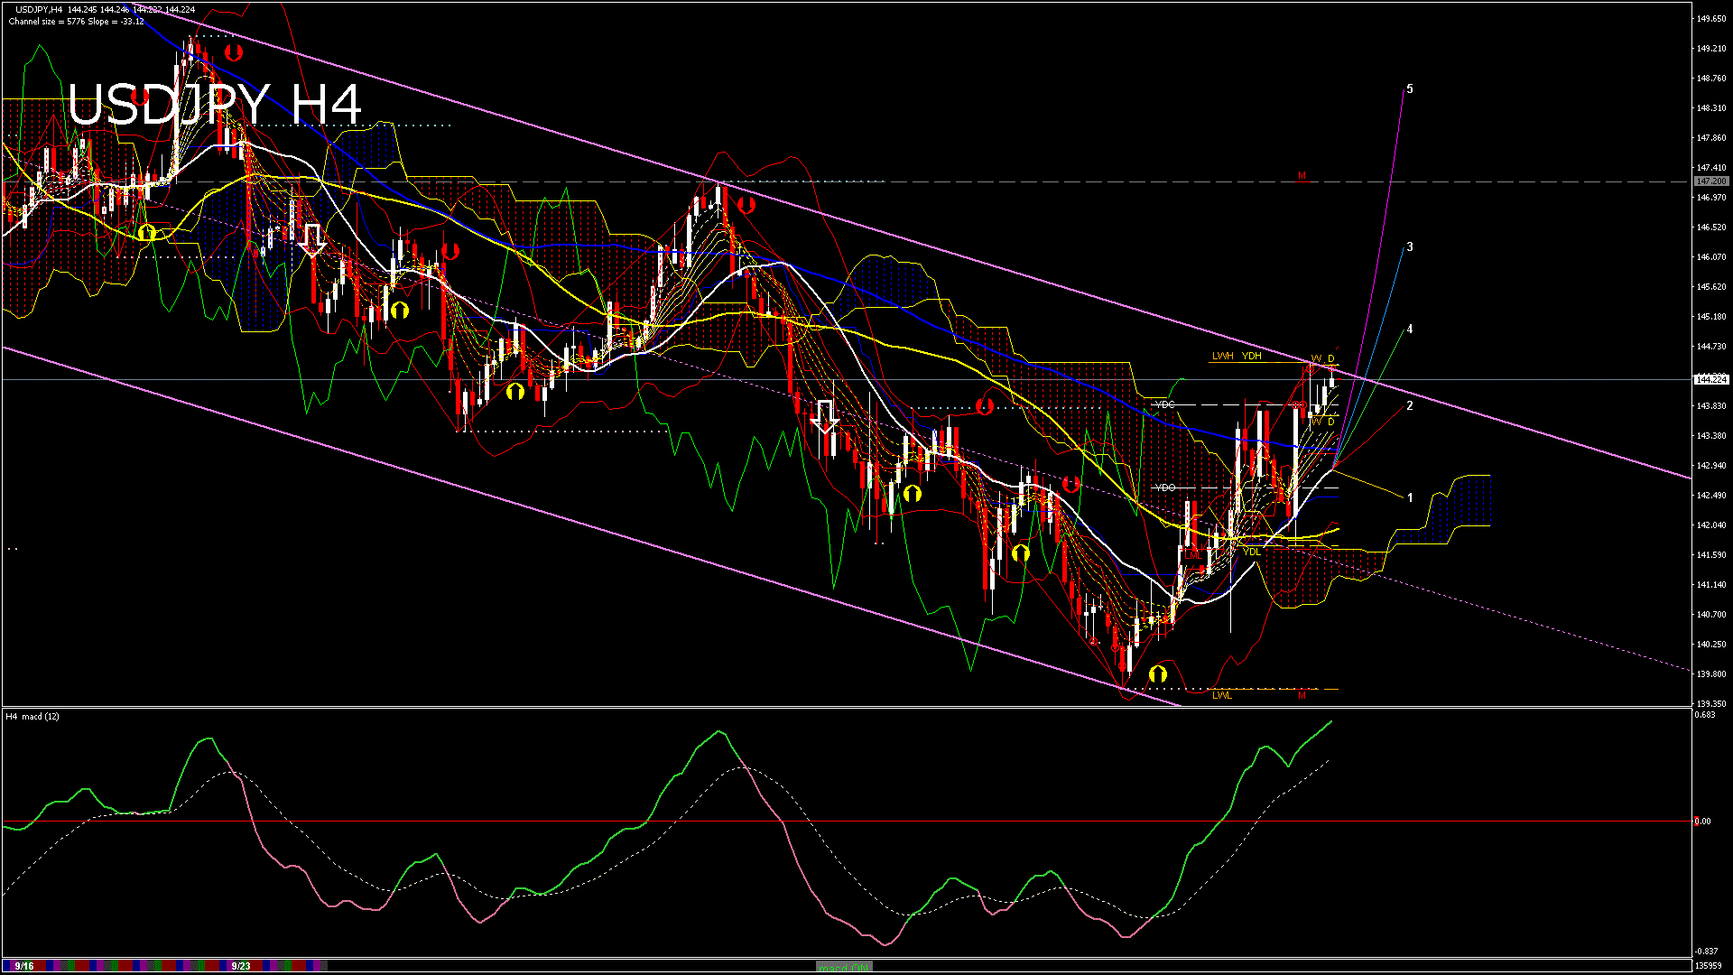Click the H4 macd (12) indicator label

pyautogui.click(x=32, y=716)
